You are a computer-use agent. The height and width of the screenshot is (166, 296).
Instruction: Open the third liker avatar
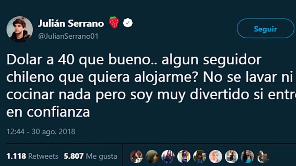[168, 156]
